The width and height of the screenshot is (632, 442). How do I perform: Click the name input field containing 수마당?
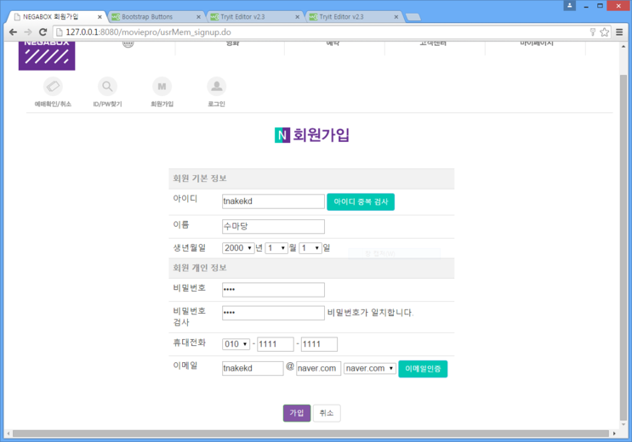point(273,226)
